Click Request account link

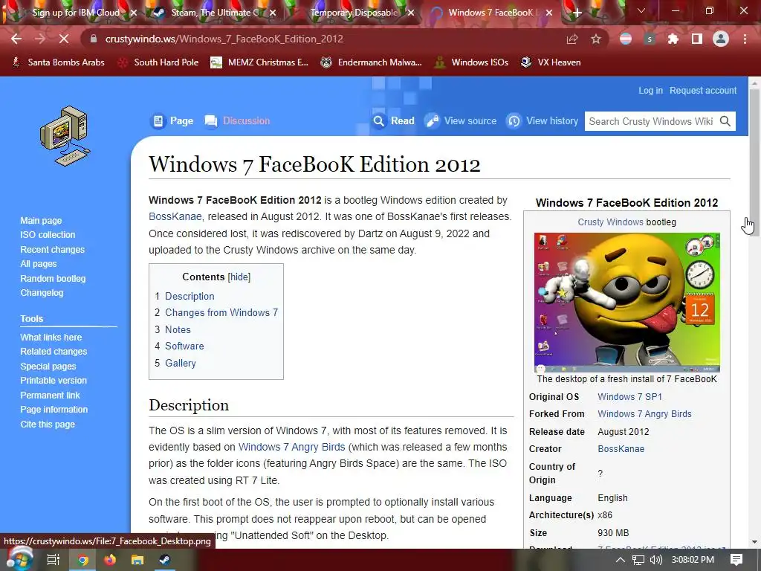click(x=703, y=90)
